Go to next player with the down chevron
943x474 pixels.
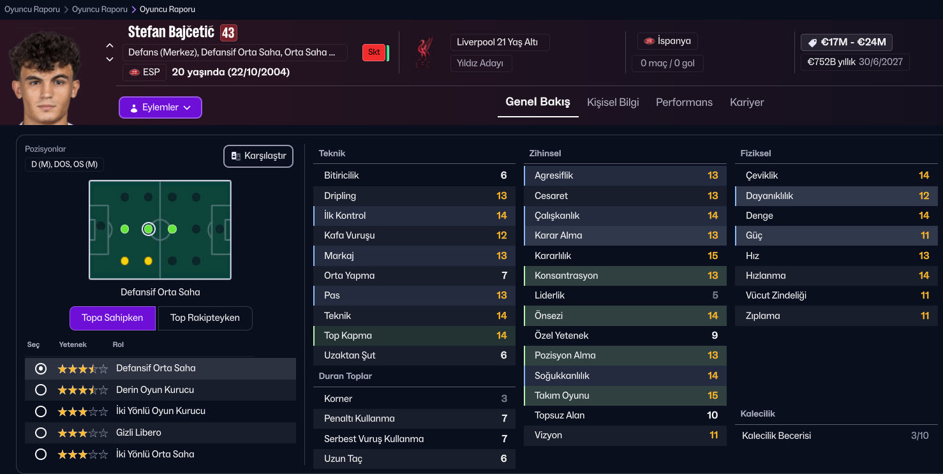(x=110, y=59)
